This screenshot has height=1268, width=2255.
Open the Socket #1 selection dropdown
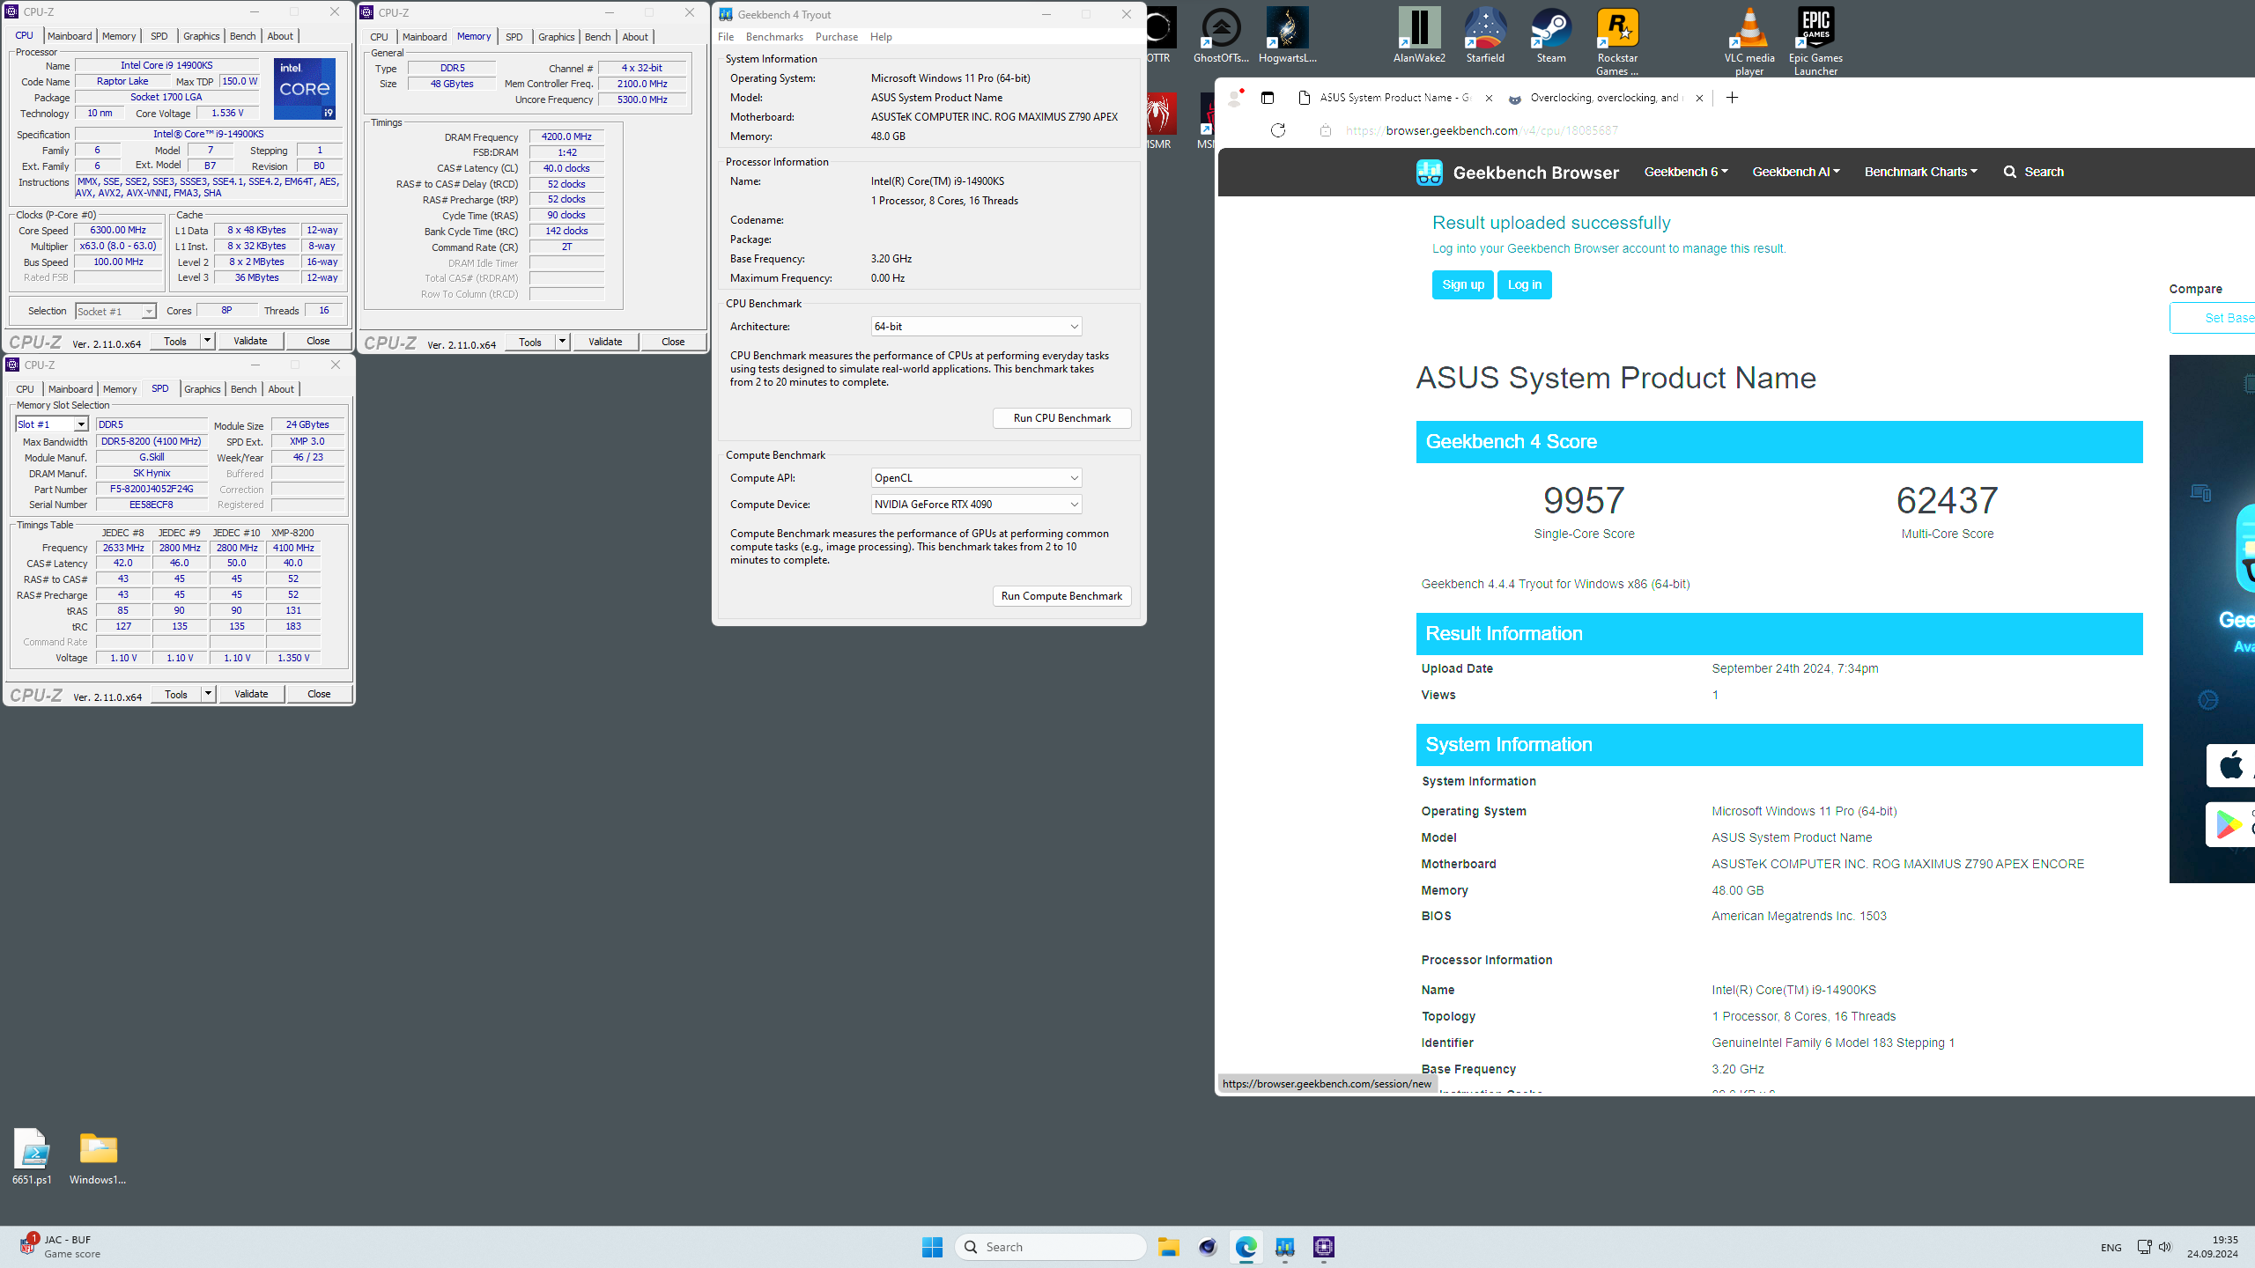pyautogui.click(x=115, y=311)
